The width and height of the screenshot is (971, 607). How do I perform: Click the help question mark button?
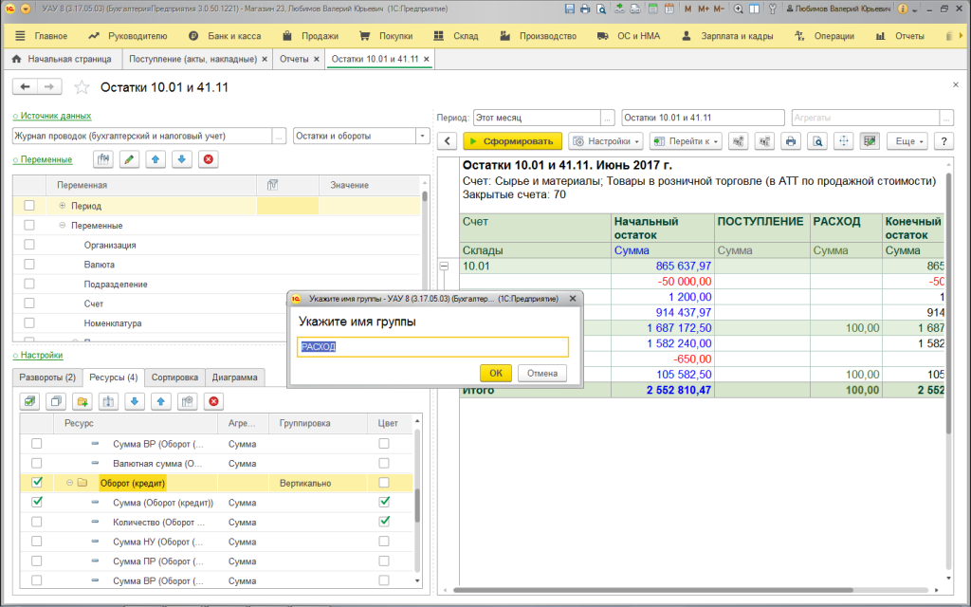pyautogui.click(x=944, y=141)
